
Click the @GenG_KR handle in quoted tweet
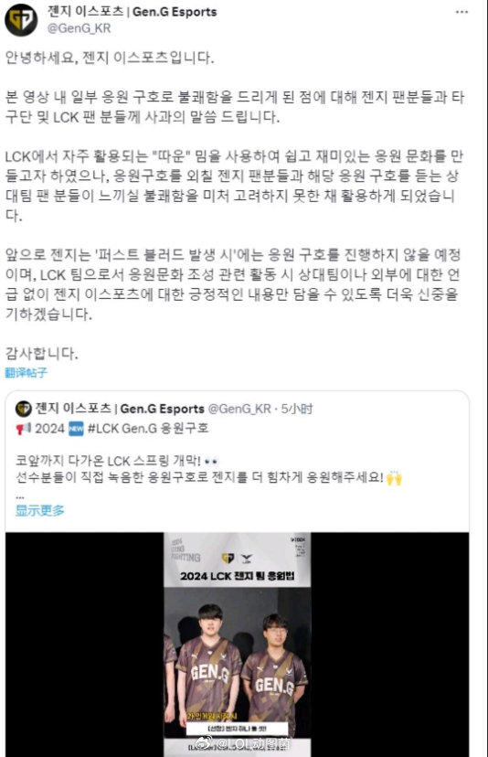239,409
